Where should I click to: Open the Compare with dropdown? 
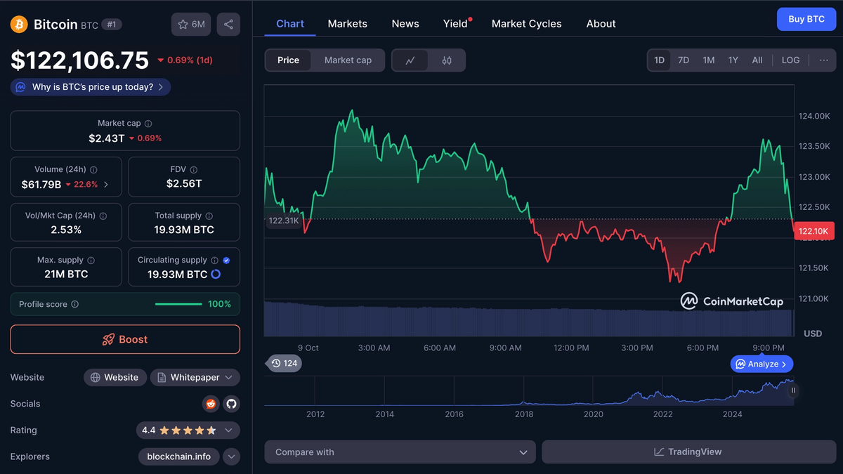(x=400, y=452)
